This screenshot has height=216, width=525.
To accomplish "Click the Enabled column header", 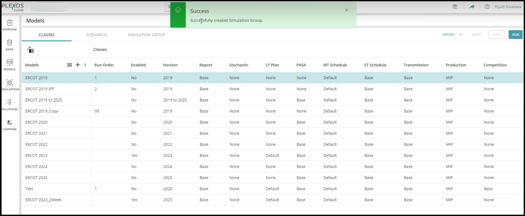I will pyautogui.click(x=138, y=65).
